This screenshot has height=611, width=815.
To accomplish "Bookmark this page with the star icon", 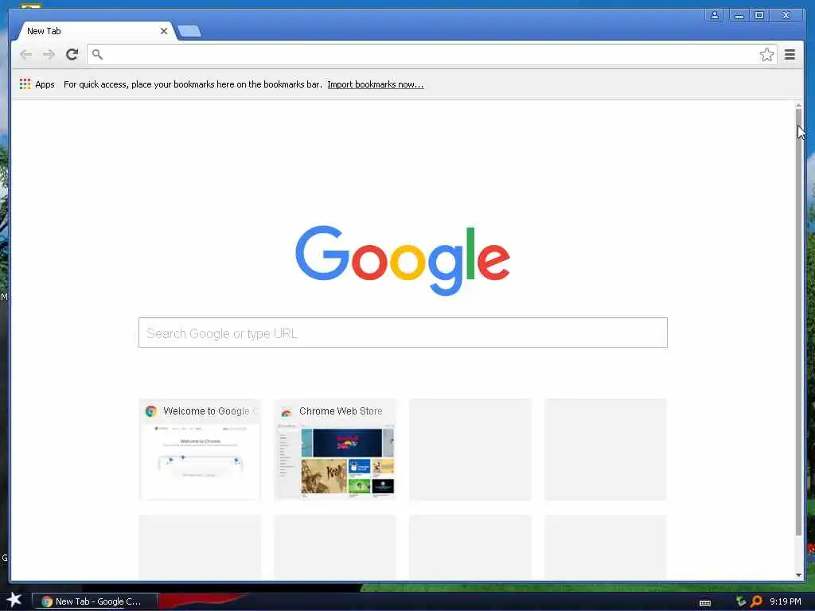I will coord(766,55).
